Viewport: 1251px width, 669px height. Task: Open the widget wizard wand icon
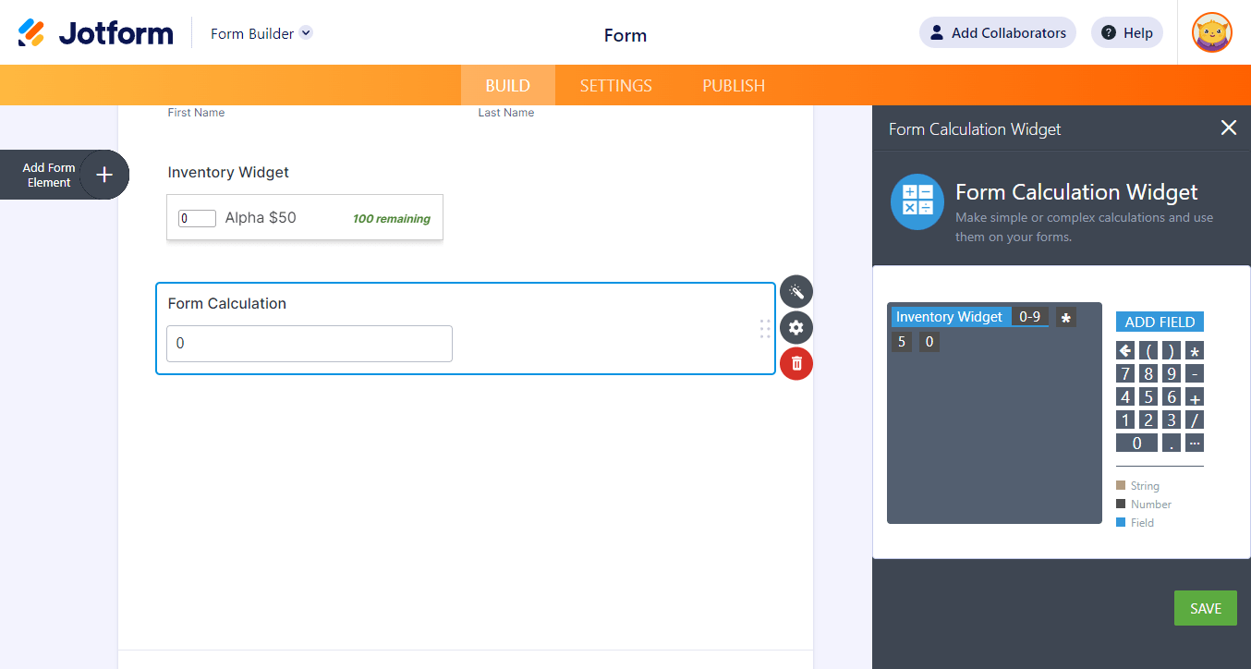point(796,292)
